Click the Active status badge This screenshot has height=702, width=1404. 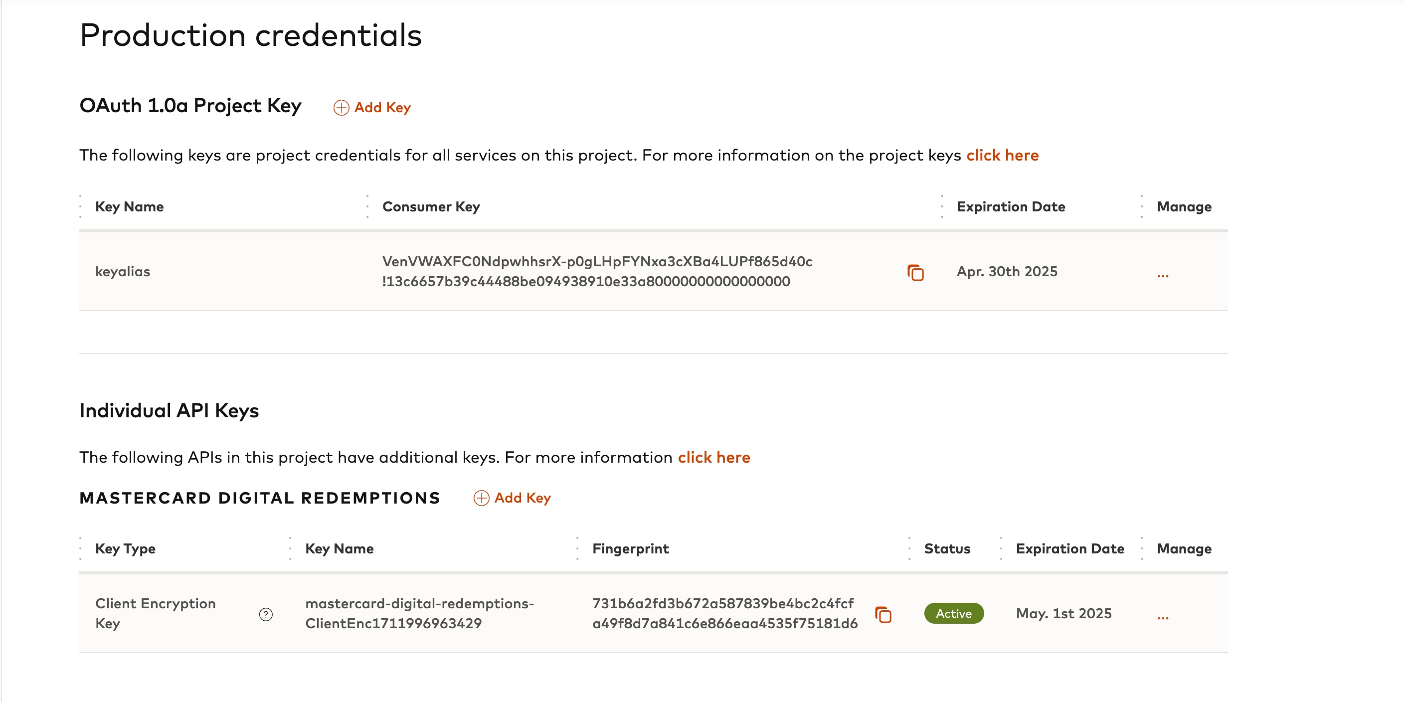953,614
